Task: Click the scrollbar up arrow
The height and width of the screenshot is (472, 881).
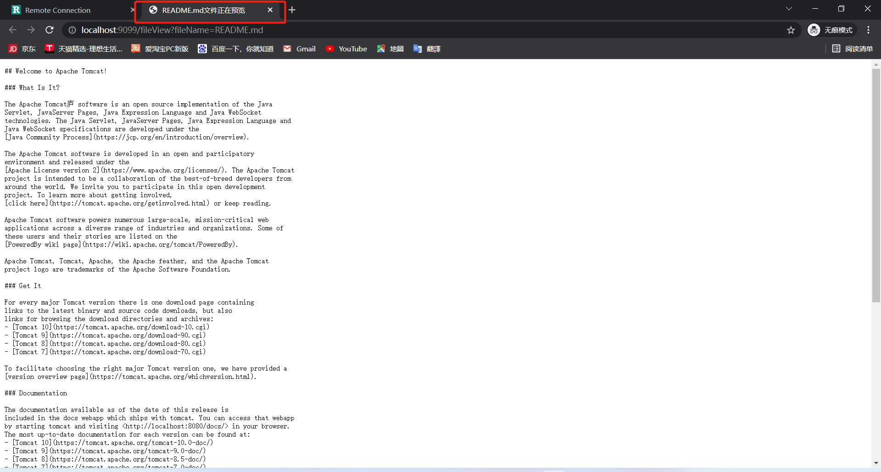Action: 876,65
